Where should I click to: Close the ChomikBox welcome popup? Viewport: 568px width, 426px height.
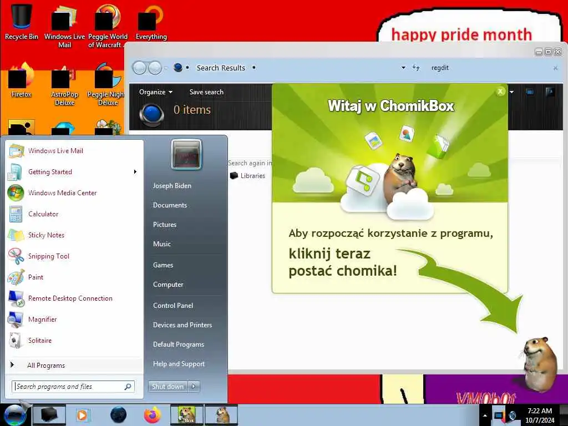coord(500,92)
